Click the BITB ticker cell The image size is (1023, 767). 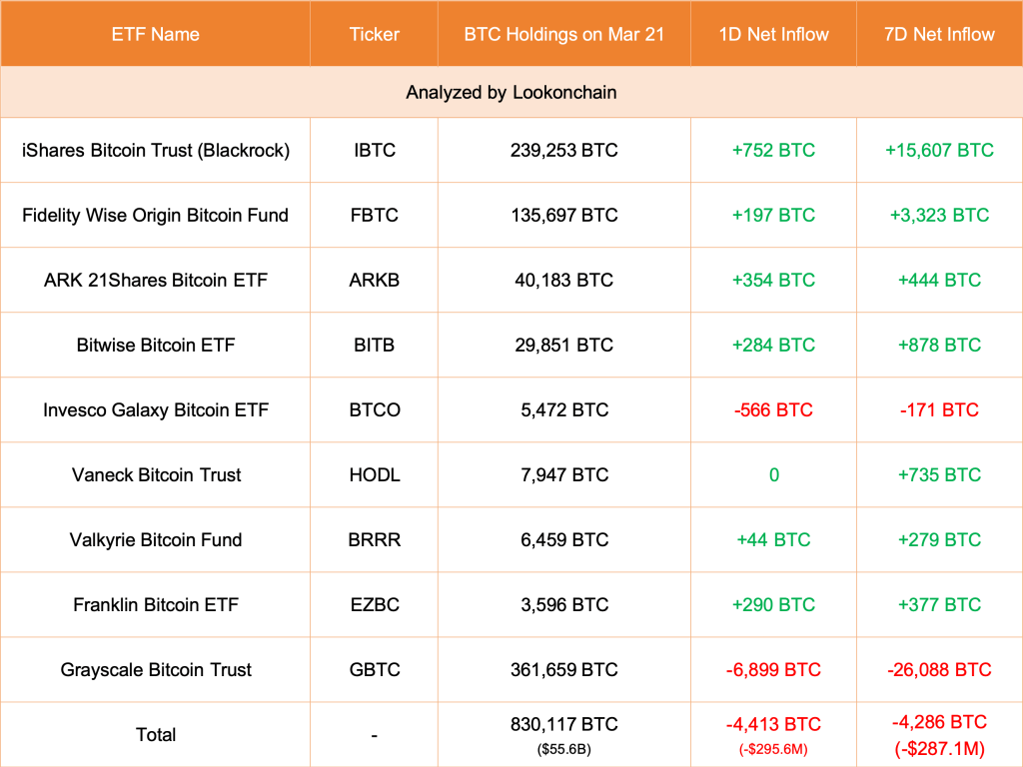pos(374,346)
